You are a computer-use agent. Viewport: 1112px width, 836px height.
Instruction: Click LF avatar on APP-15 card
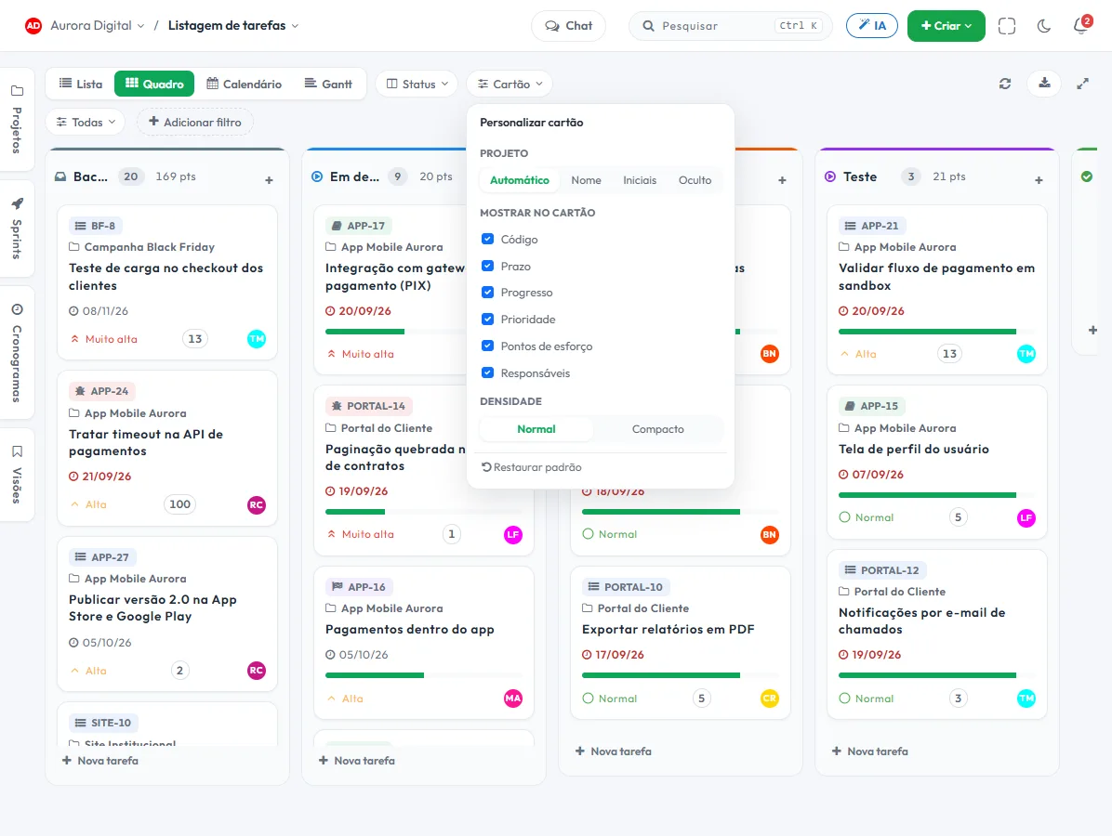tap(1026, 518)
